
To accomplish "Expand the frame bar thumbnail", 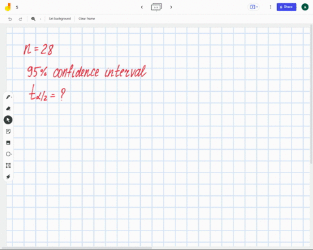I will tap(156, 7).
